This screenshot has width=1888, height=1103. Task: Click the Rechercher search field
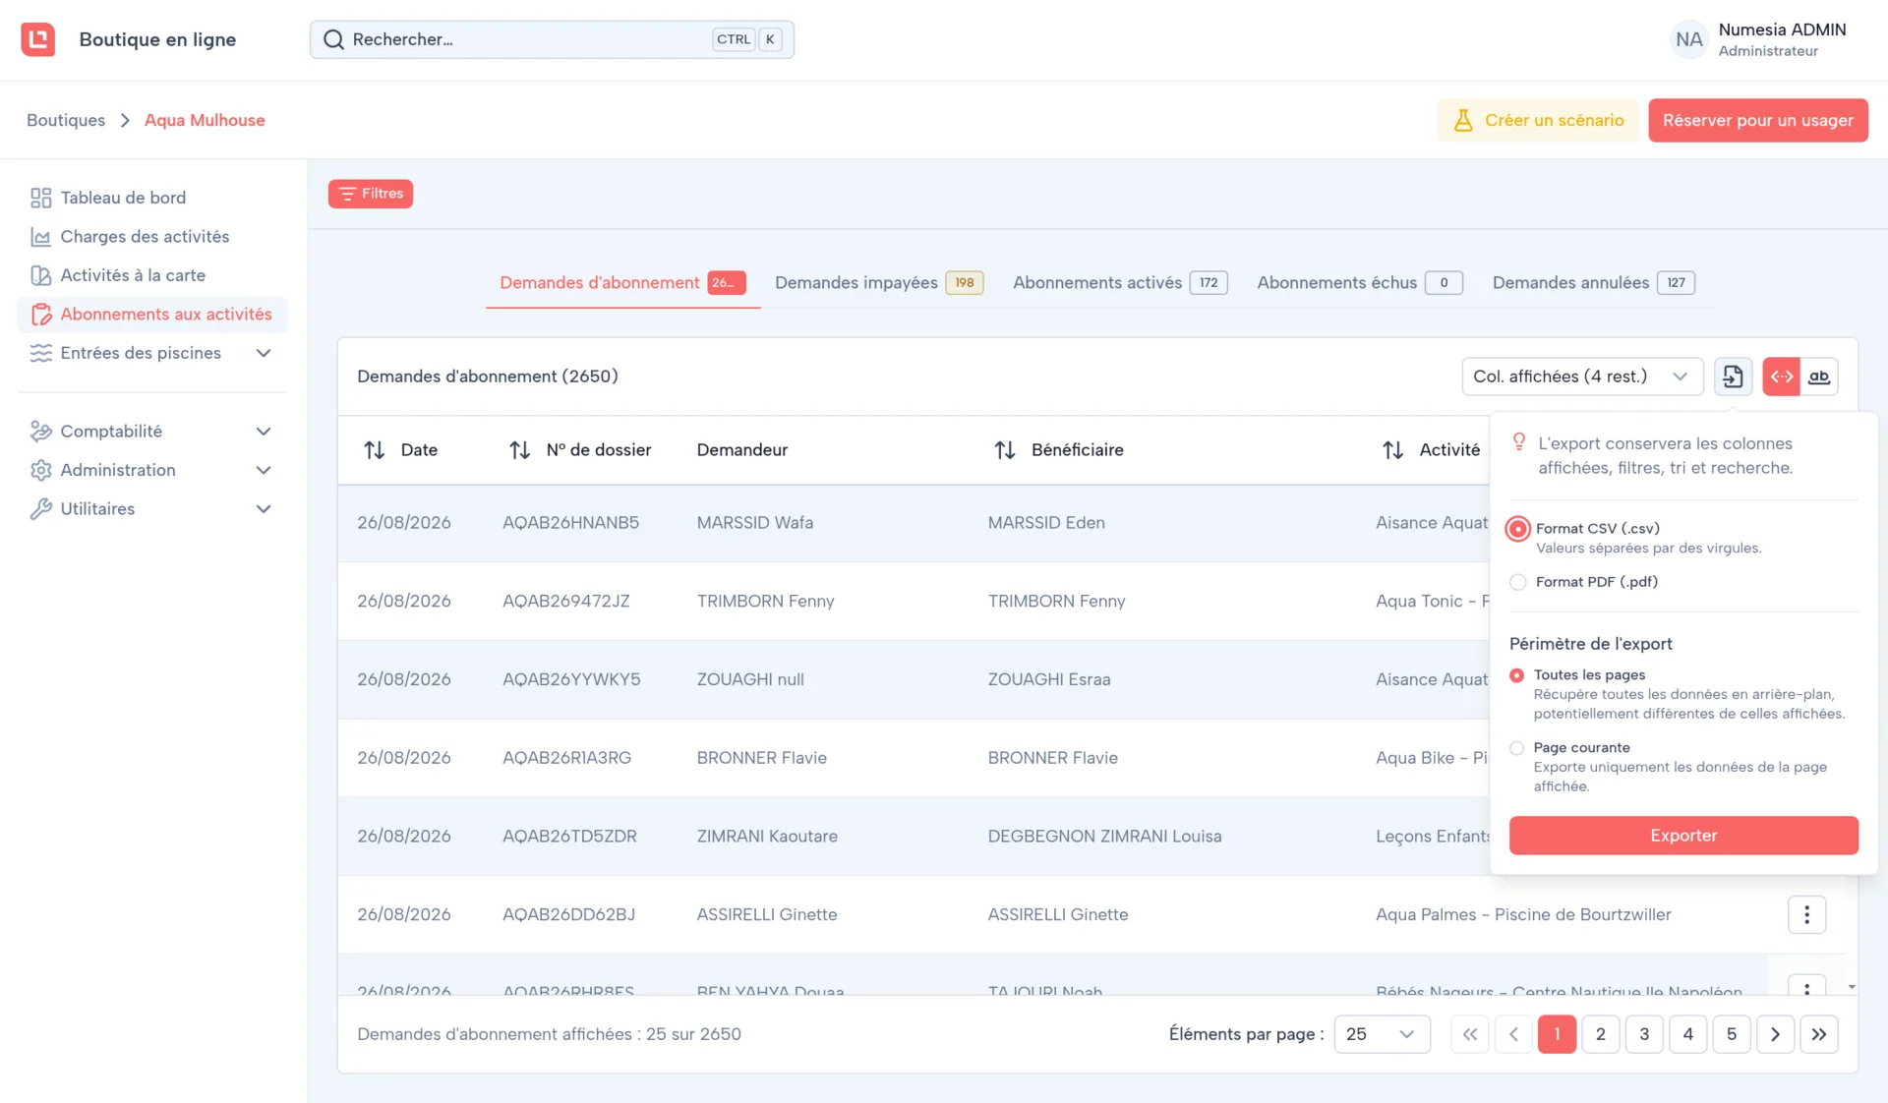(x=552, y=39)
